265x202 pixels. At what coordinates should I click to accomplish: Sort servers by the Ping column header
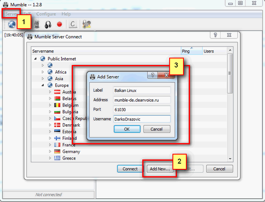pyautogui.click(x=192, y=51)
